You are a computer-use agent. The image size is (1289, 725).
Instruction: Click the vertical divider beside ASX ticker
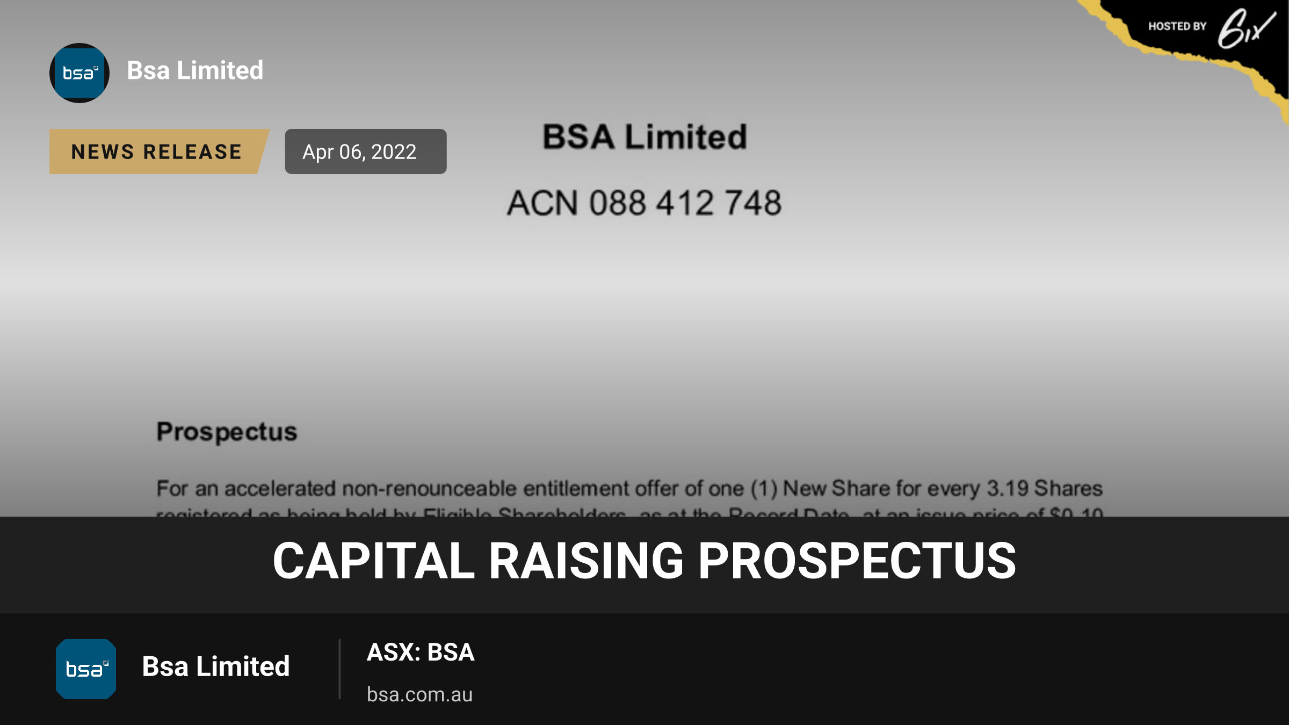tap(339, 669)
